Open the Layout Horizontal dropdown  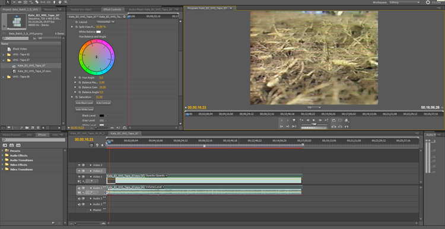pyautogui.click(x=105, y=22)
